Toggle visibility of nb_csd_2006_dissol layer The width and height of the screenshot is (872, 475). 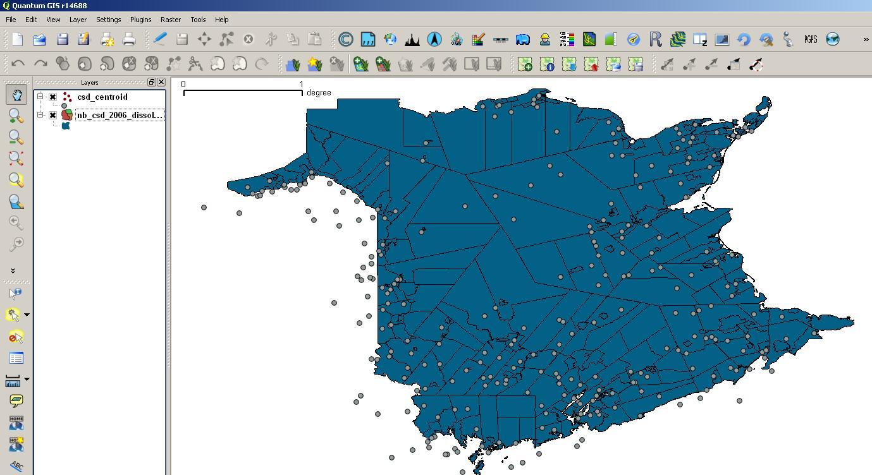pyautogui.click(x=53, y=115)
